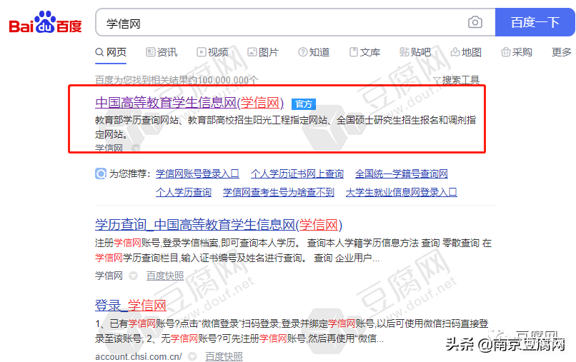Open 中国高等教育学生信息网(学信网) official result

pyautogui.click(x=189, y=103)
